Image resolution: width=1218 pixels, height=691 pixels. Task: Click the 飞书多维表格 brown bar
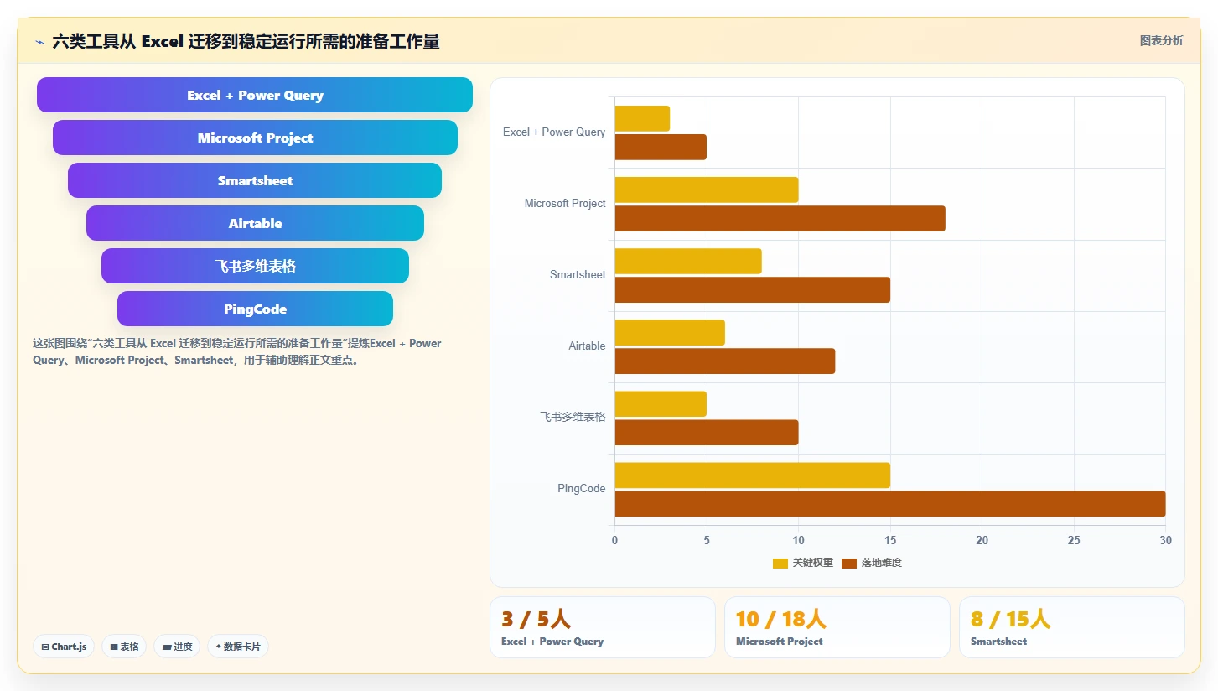click(707, 433)
